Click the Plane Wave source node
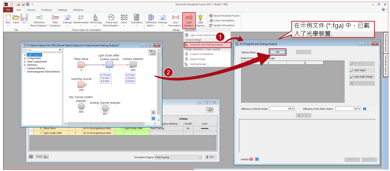Image resolution: width=390 pixels, height=171 pixels. click(x=81, y=64)
